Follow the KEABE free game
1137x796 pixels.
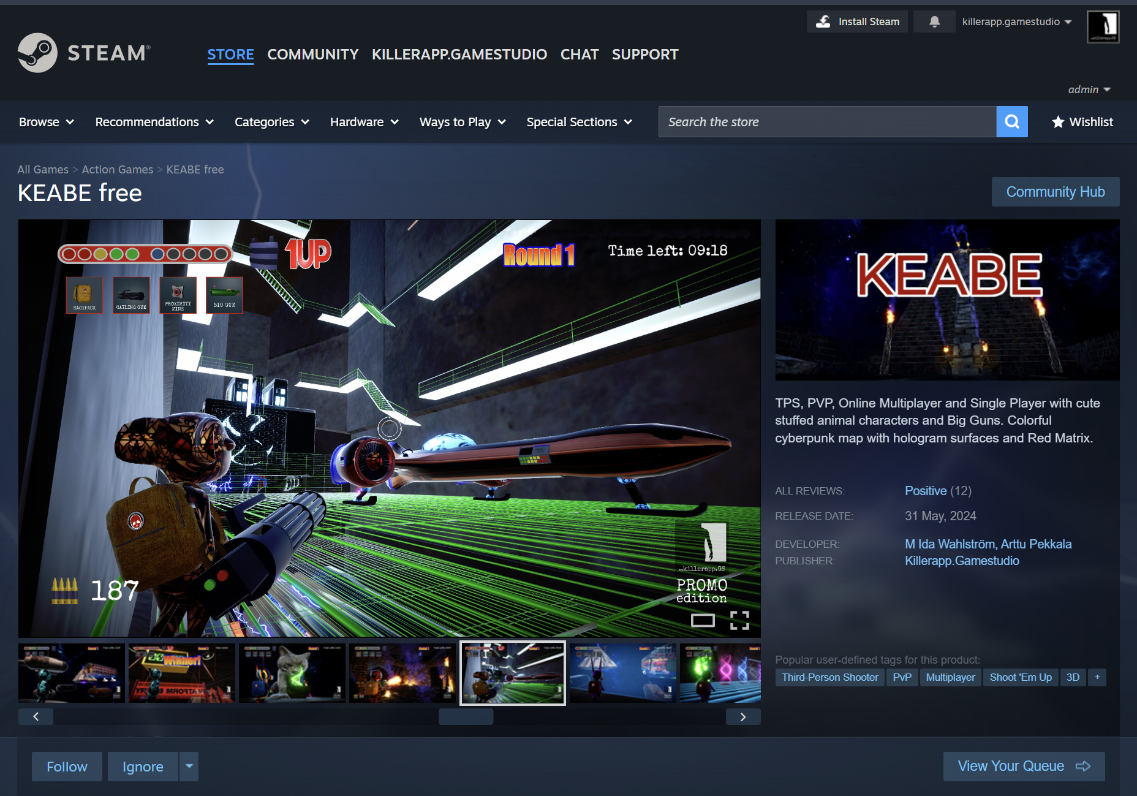point(67,767)
